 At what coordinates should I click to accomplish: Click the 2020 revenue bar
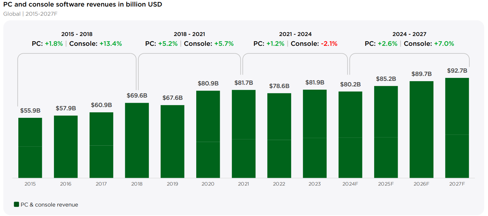(x=208, y=135)
